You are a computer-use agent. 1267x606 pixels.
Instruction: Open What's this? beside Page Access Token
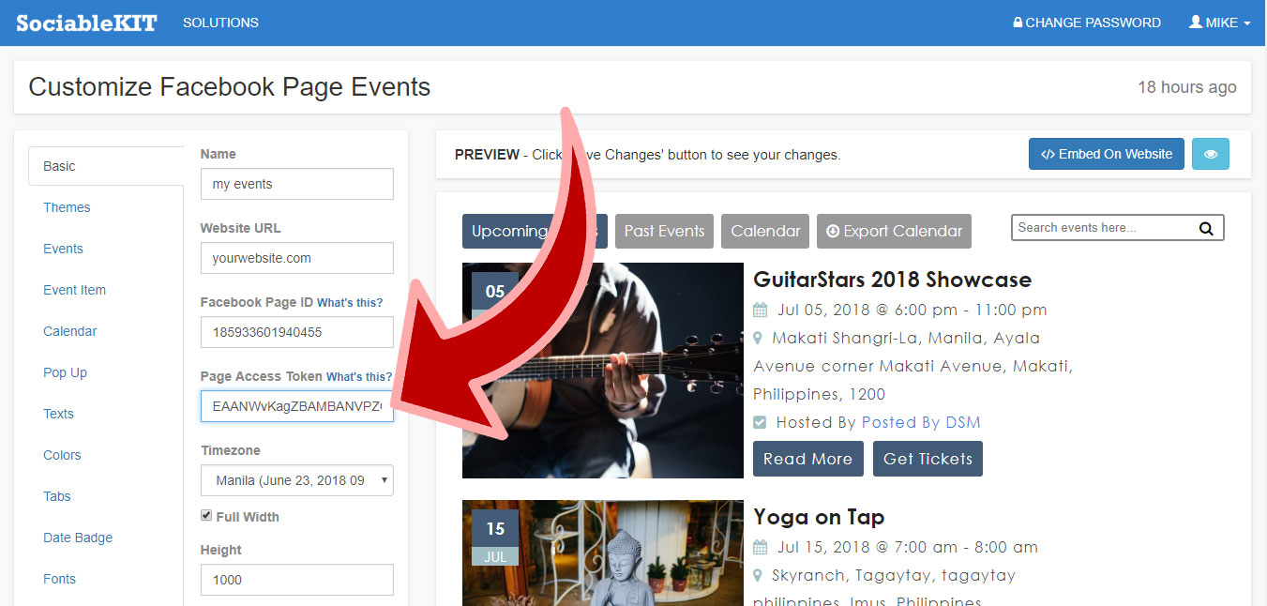359,377
